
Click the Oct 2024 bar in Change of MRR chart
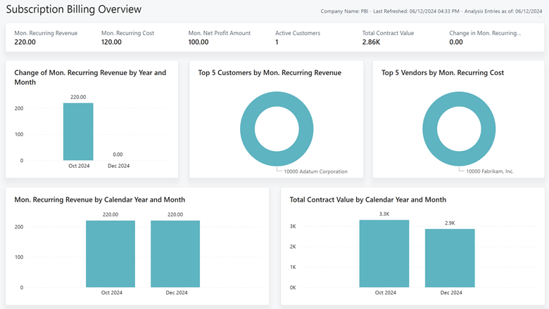point(78,131)
